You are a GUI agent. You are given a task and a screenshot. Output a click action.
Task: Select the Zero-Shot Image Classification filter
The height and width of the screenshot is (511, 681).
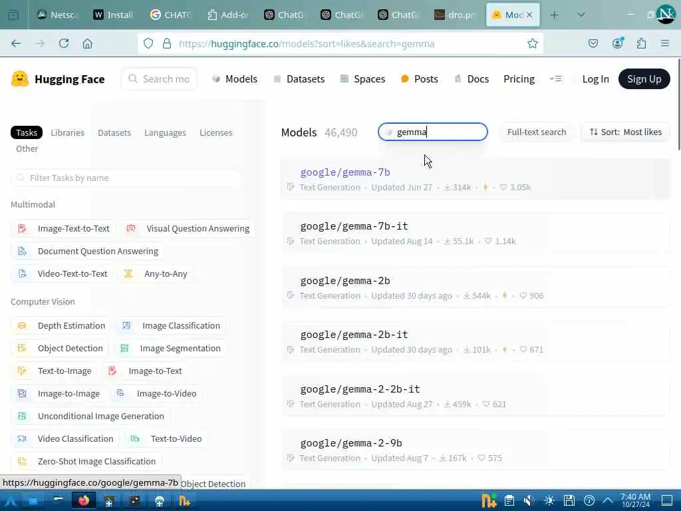point(86,462)
